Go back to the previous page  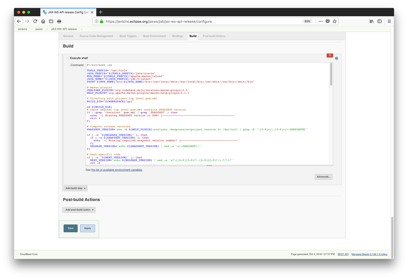[19, 21]
